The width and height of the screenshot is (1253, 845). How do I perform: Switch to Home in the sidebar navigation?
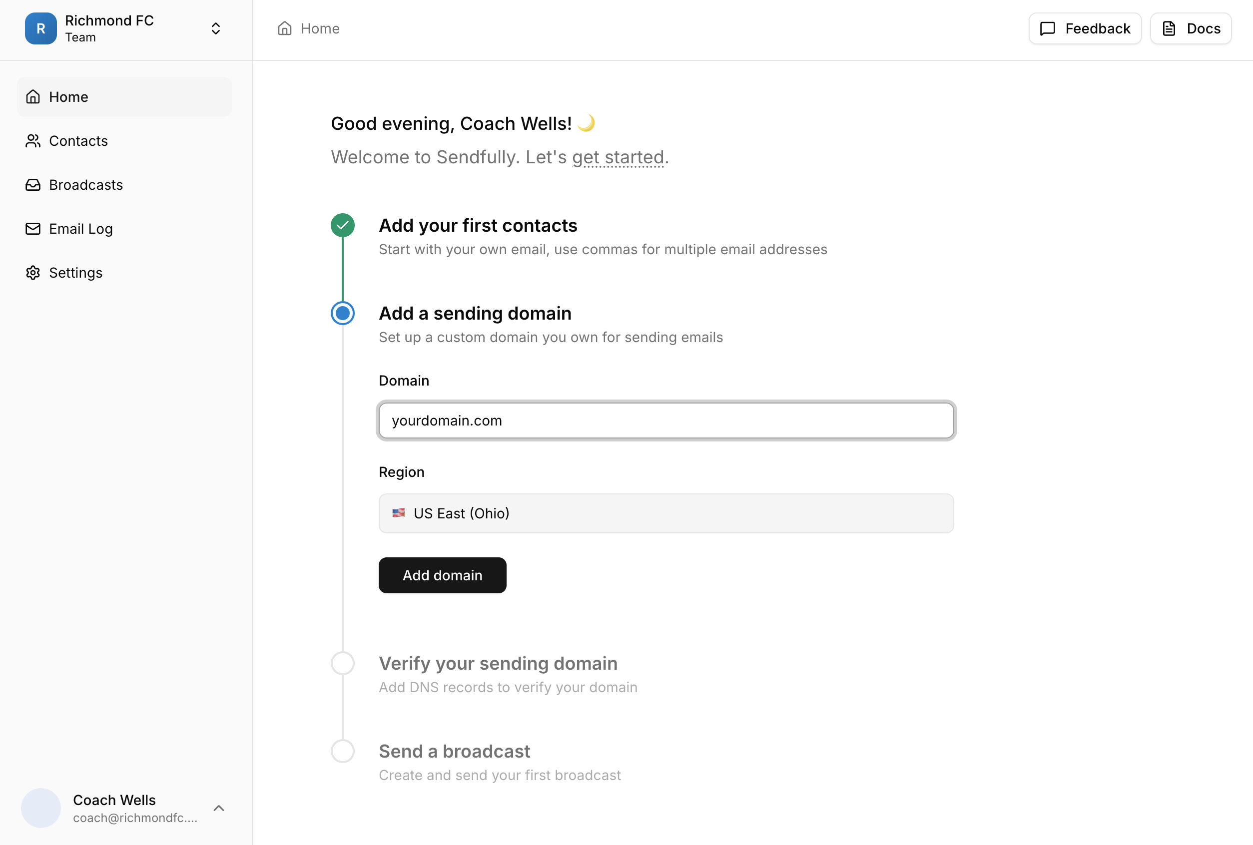(68, 96)
